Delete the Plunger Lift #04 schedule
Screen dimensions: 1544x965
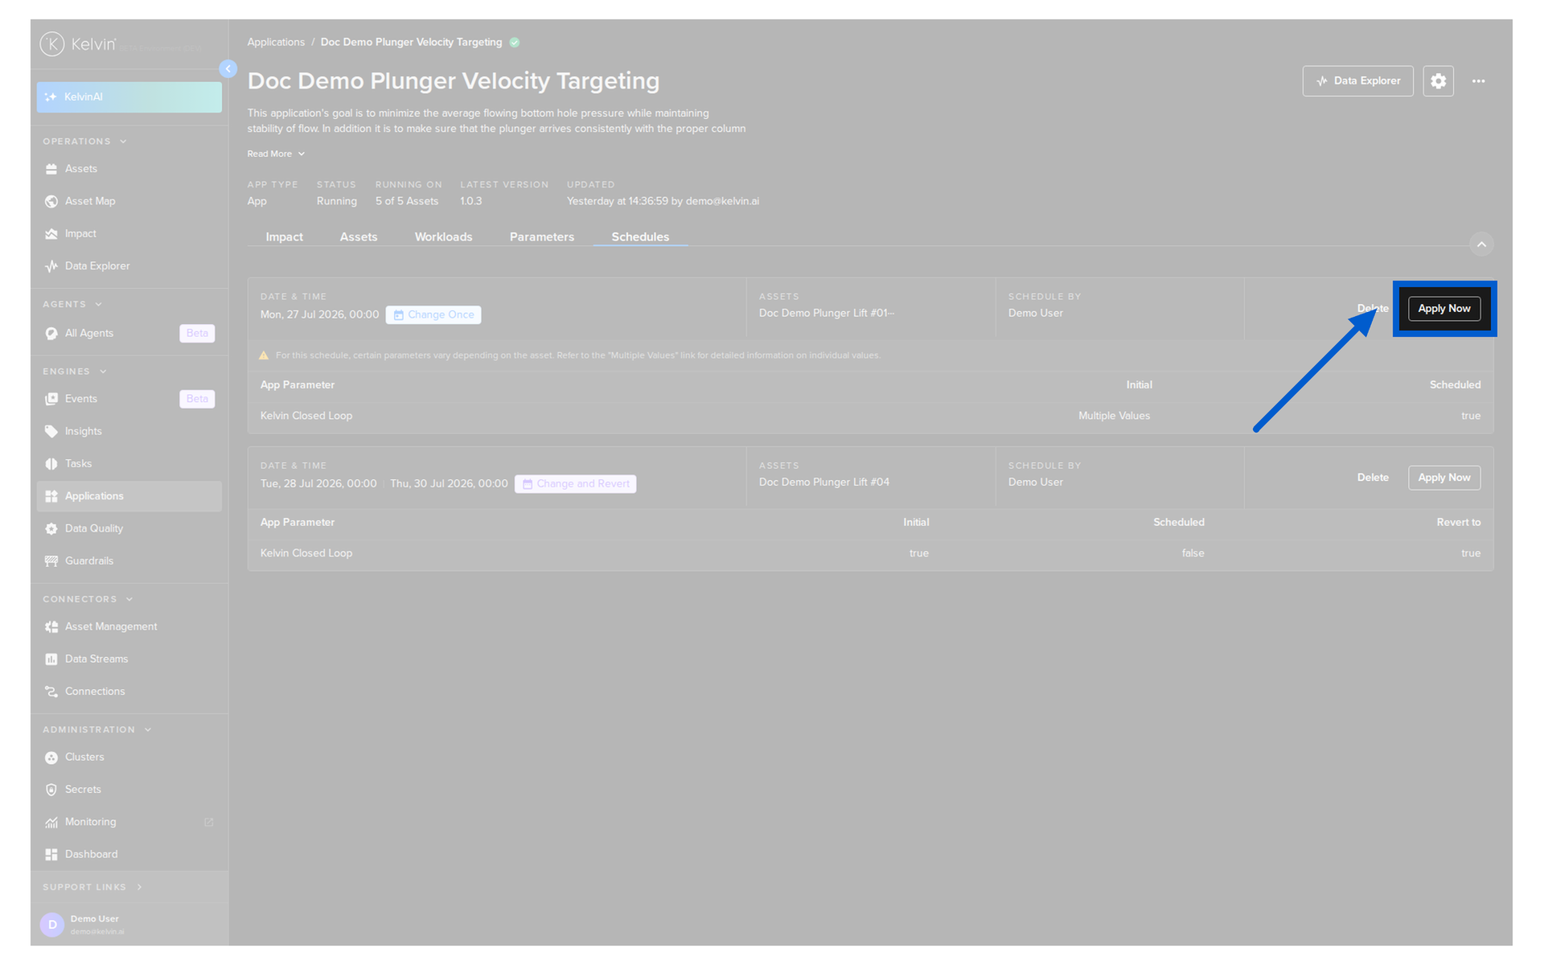1373,478
